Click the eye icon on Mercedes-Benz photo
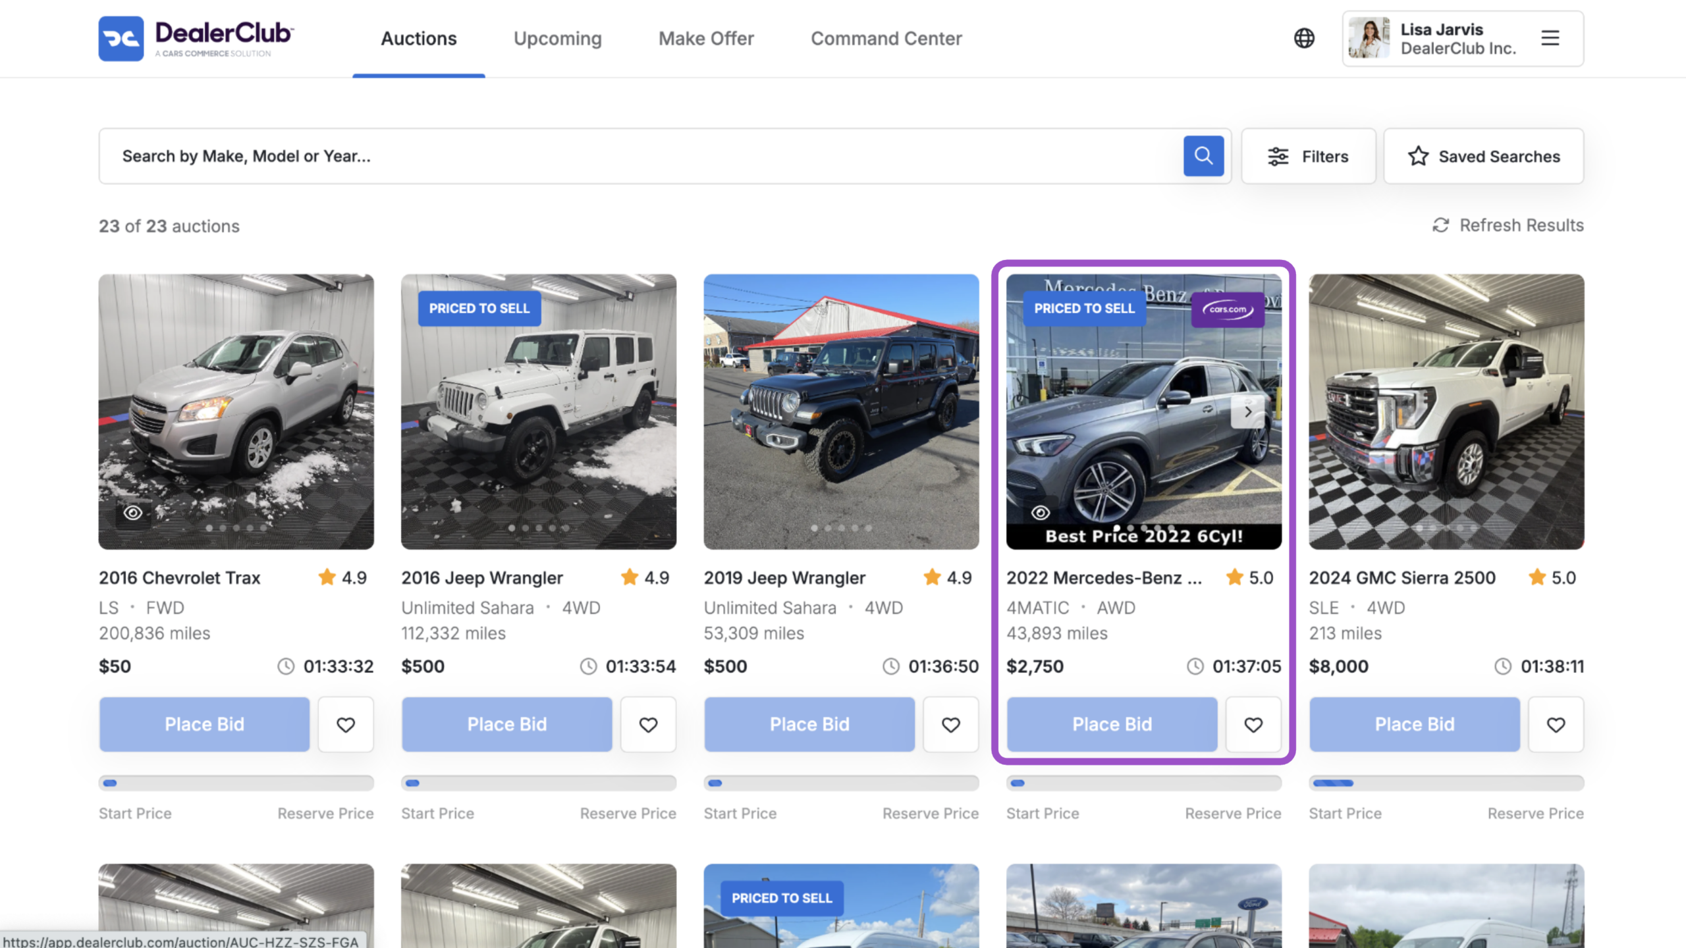The width and height of the screenshot is (1686, 948). pyautogui.click(x=1041, y=513)
